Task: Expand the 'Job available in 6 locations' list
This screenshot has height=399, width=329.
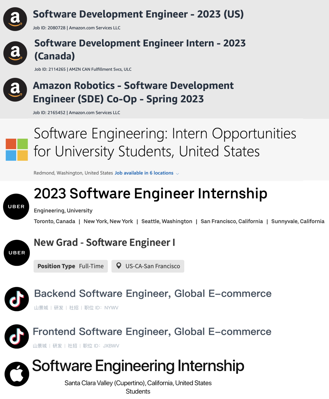Action: (144, 173)
